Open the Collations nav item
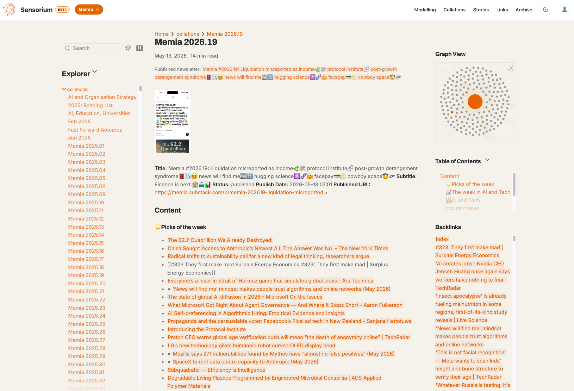574x391 pixels. (x=454, y=10)
